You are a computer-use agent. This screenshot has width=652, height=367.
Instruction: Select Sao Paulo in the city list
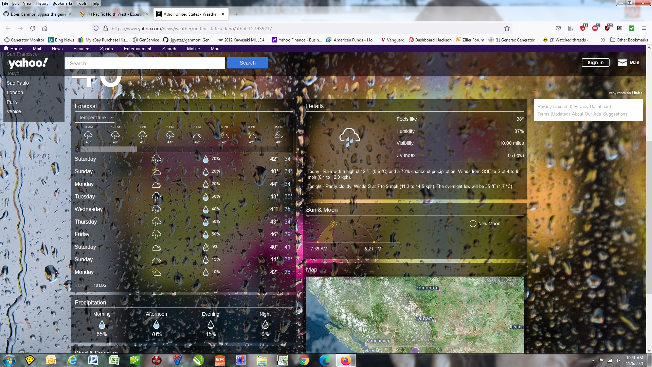(18, 83)
